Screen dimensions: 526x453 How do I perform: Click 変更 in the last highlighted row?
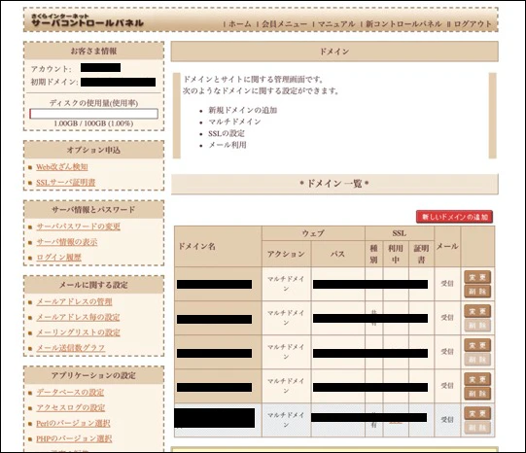point(477,413)
